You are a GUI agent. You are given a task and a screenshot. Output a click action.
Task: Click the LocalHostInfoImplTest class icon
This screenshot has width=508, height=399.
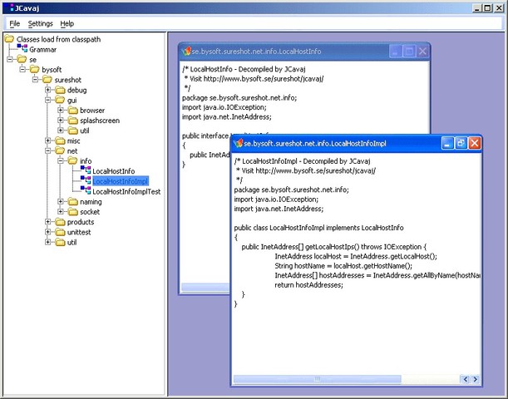click(x=86, y=190)
